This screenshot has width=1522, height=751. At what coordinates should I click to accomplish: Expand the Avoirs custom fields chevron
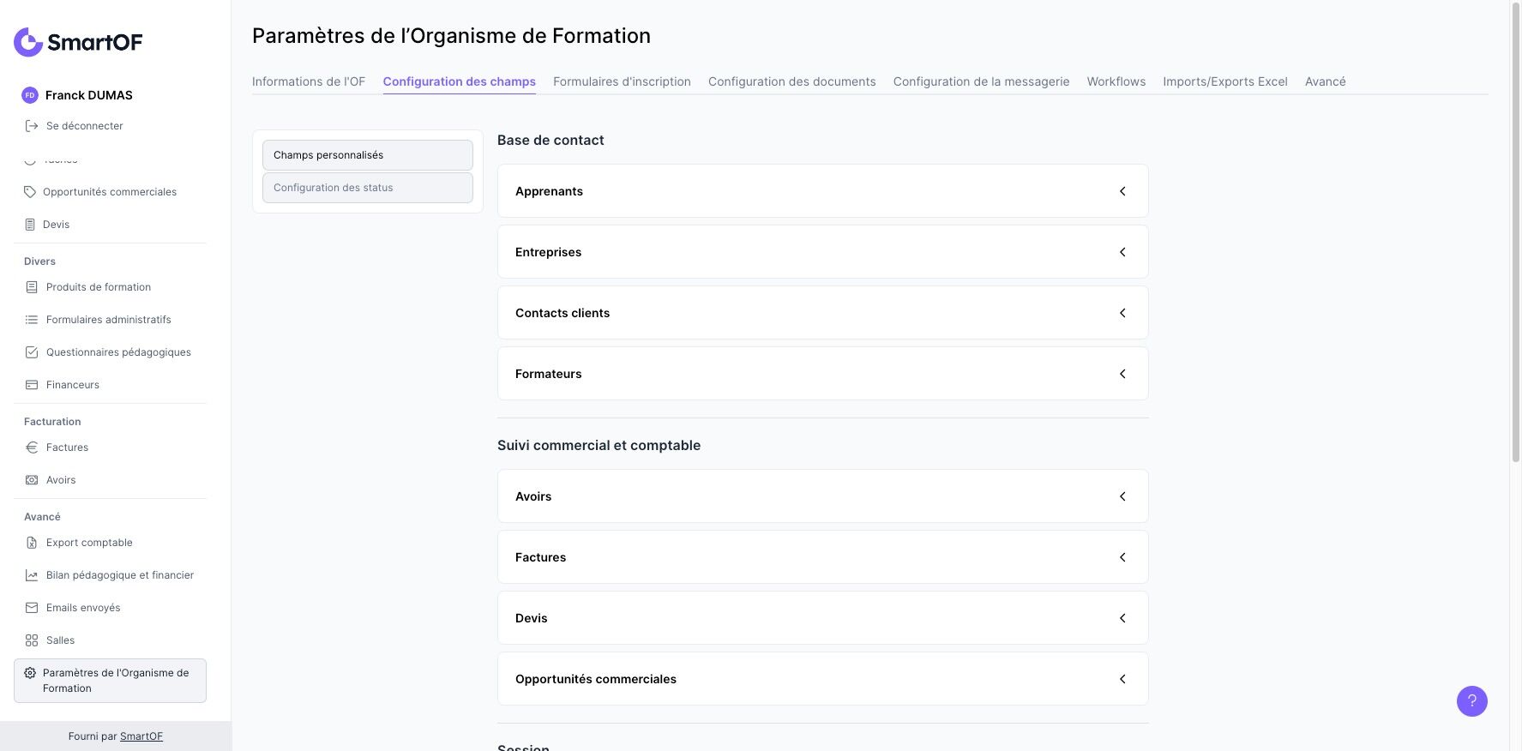point(1122,496)
